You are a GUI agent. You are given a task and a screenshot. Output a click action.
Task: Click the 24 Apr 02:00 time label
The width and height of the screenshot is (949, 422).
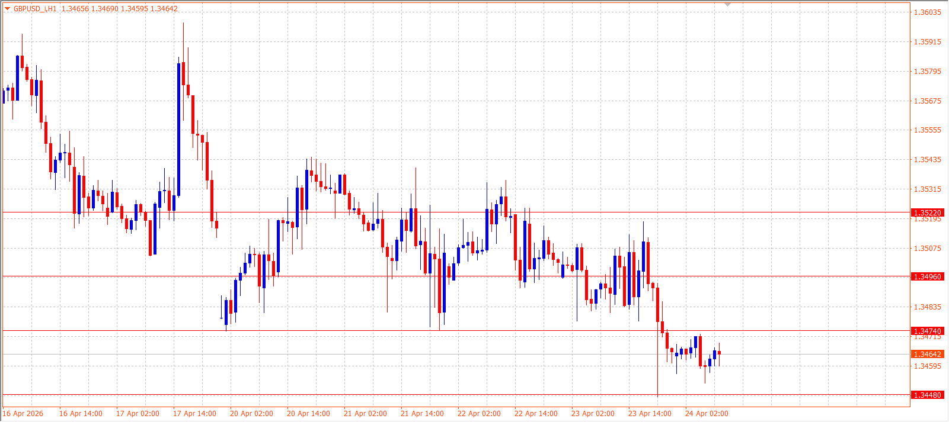point(707,414)
